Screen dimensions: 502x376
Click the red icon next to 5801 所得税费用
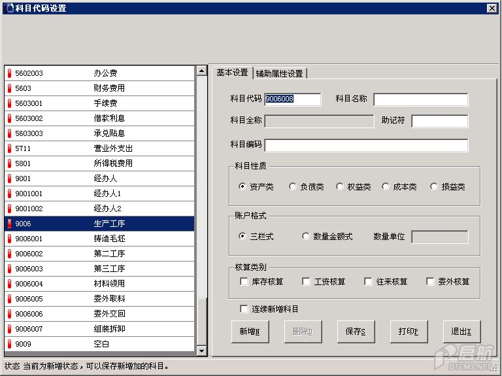9,163
